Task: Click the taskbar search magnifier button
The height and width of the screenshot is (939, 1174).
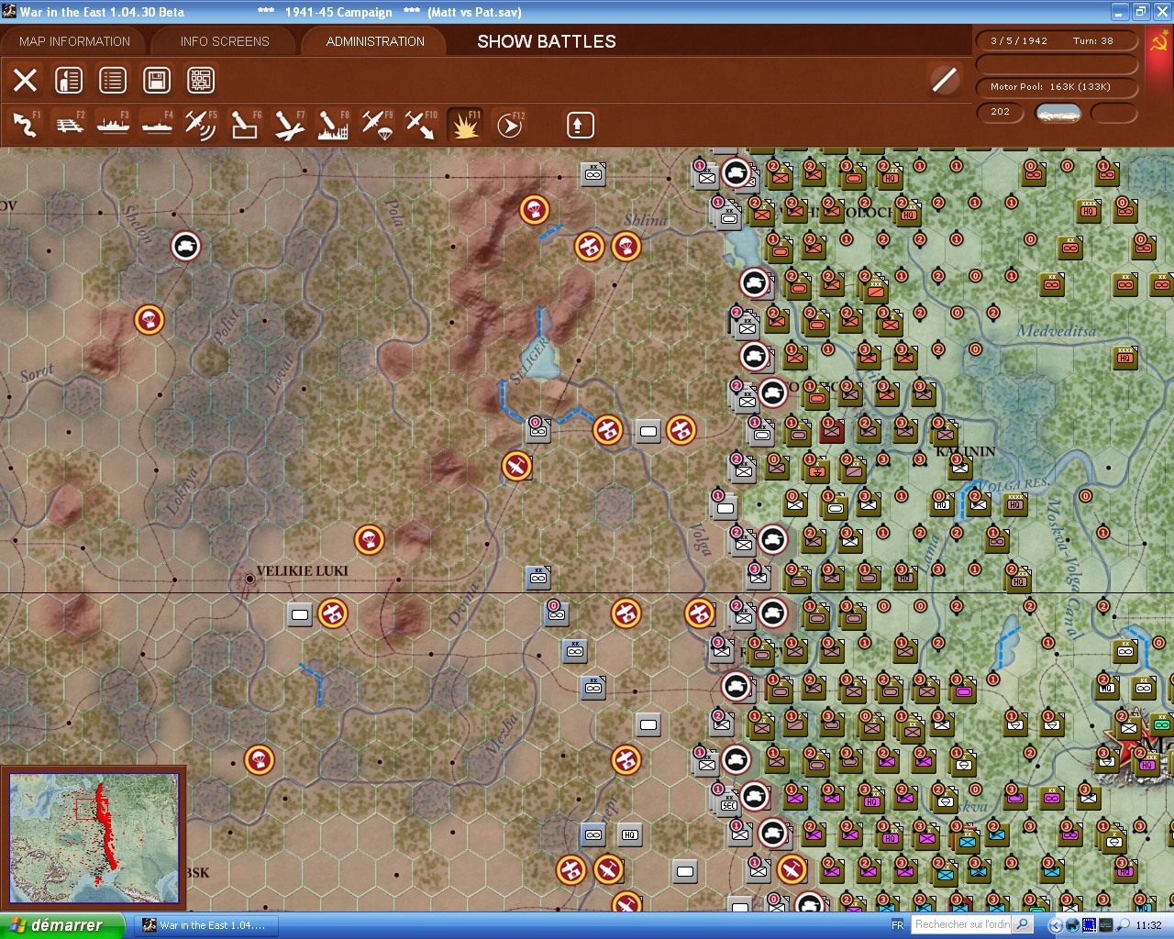Action: [x=1023, y=924]
